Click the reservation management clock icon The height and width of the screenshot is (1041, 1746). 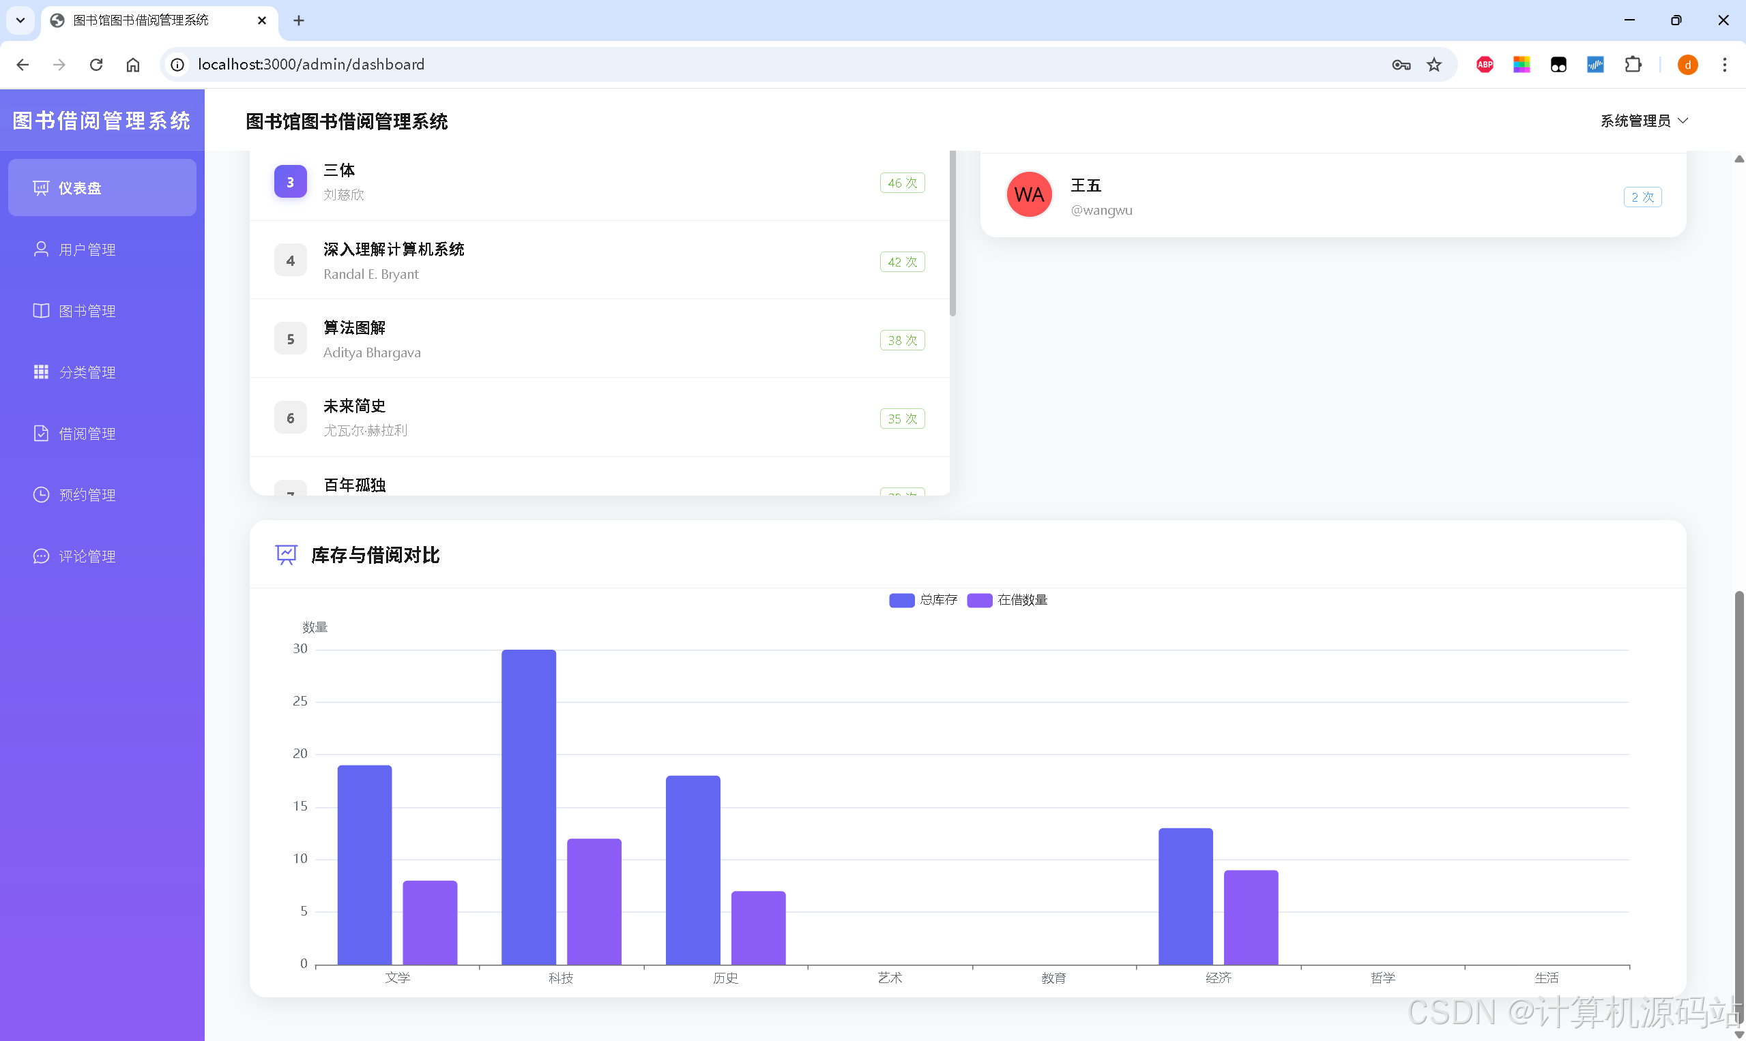pyautogui.click(x=41, y=494)
